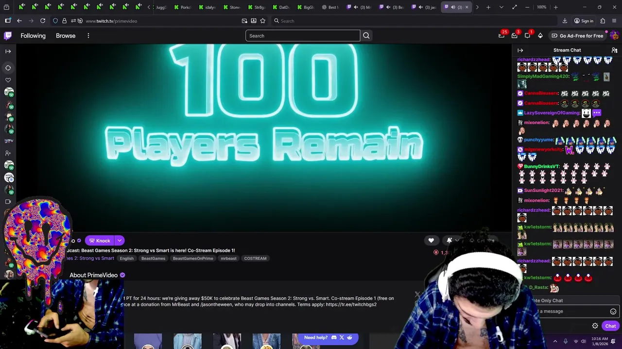Image resolution: width=622 pixels, height=349 pixels.
Task: Click the COSTREAM tag
Action: (x=255, y=258)
